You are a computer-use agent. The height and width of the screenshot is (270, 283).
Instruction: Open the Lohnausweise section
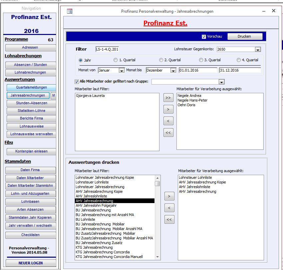(x=31, y=126)
